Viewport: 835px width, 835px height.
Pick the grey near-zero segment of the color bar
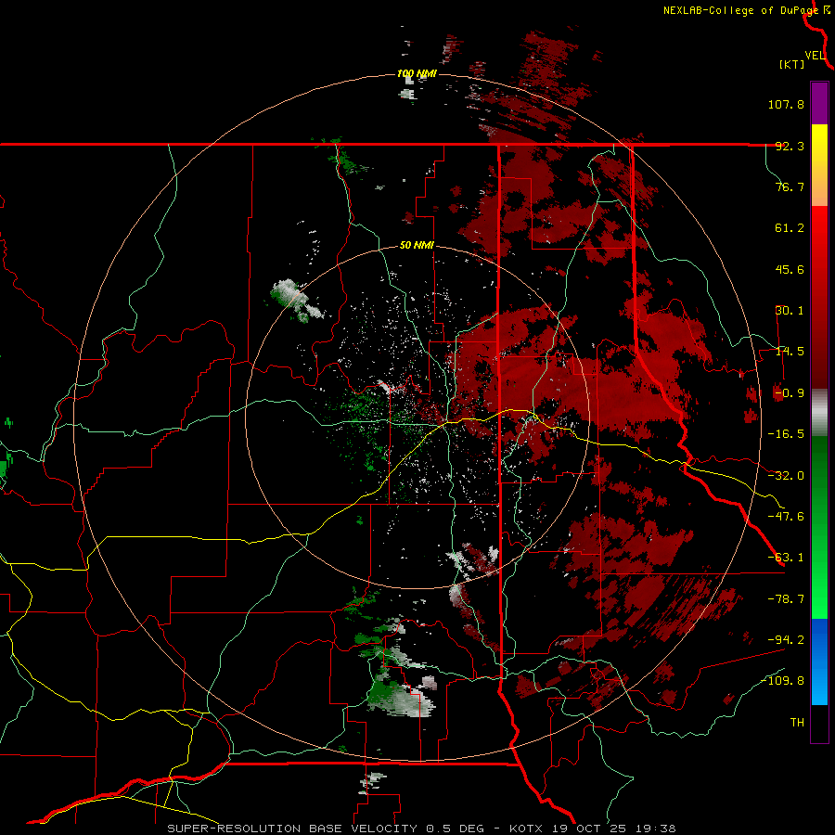[x=819, y=413]
